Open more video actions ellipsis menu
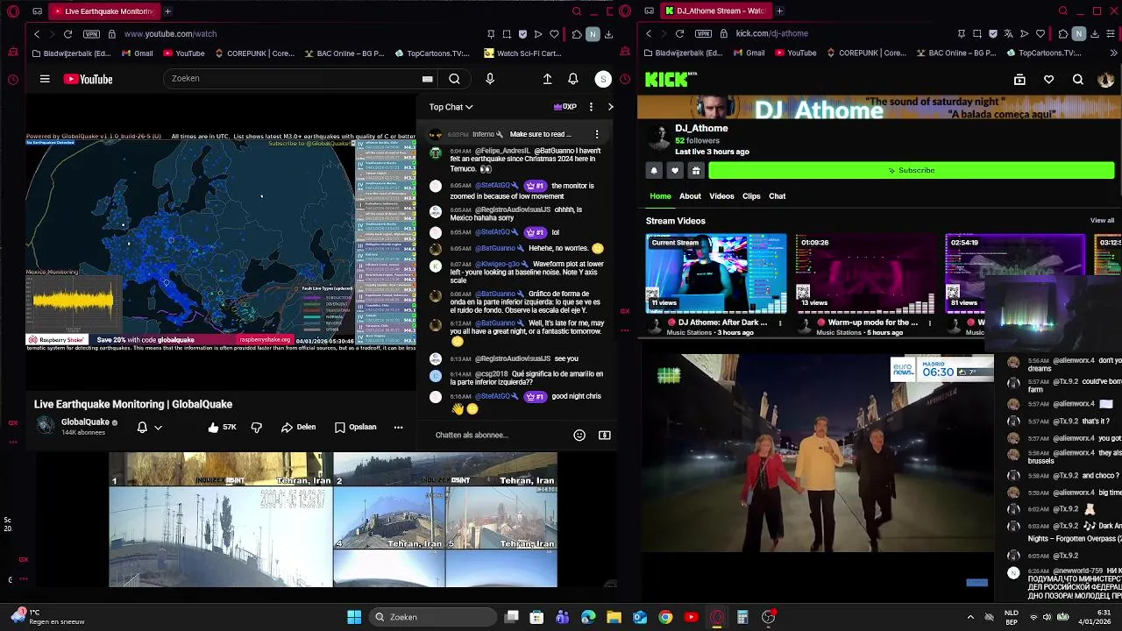Viewport: 1122px width, 631px height. tap(398, 427)
